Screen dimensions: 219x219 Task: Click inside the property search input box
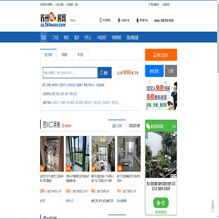(70, 72)
